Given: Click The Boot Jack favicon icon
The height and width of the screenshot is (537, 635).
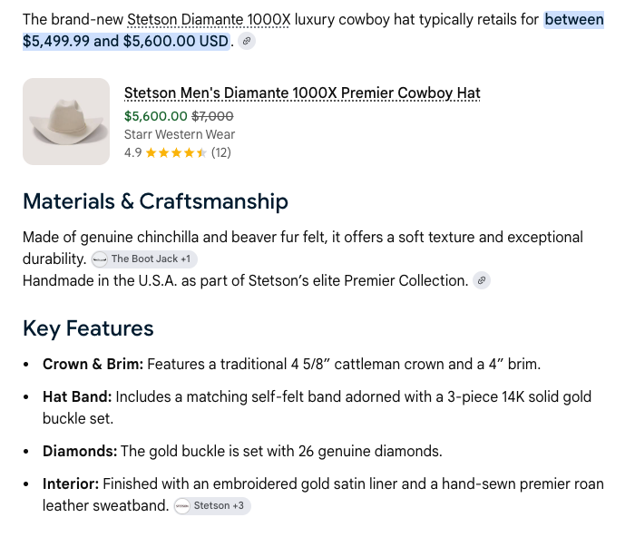Looking at the screenshot, I should point(100,259).
